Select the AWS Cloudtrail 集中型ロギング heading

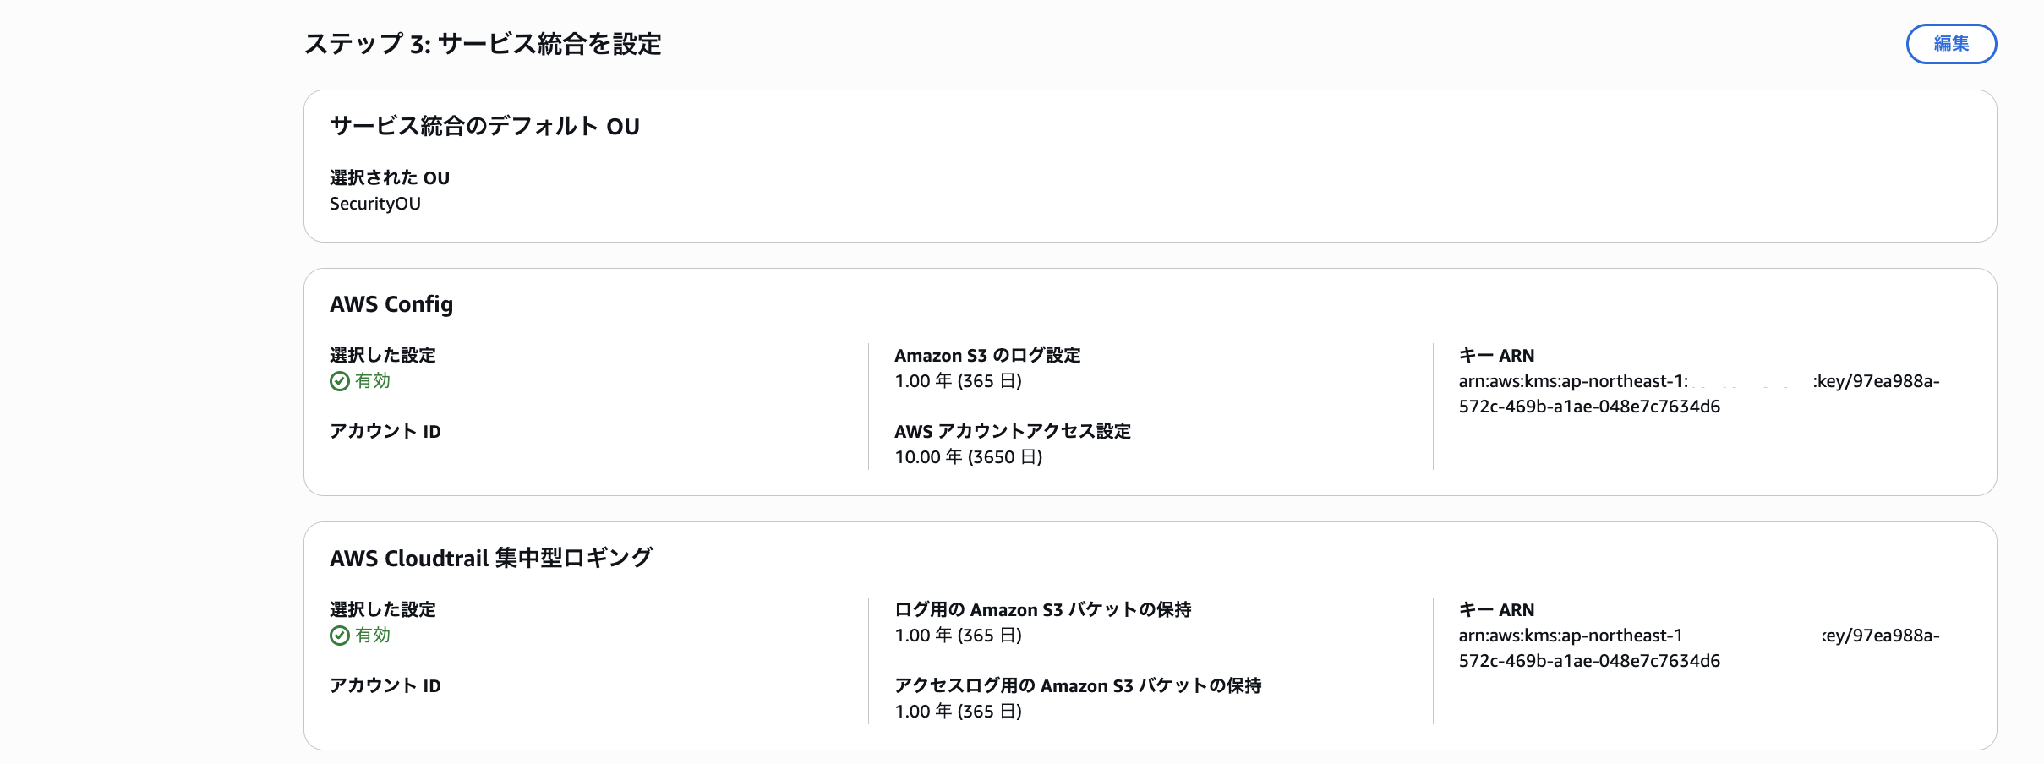pyautogui.click(x=493, y=558)
